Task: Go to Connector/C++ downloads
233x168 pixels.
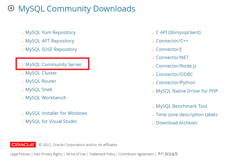Action: click(172, 41)
